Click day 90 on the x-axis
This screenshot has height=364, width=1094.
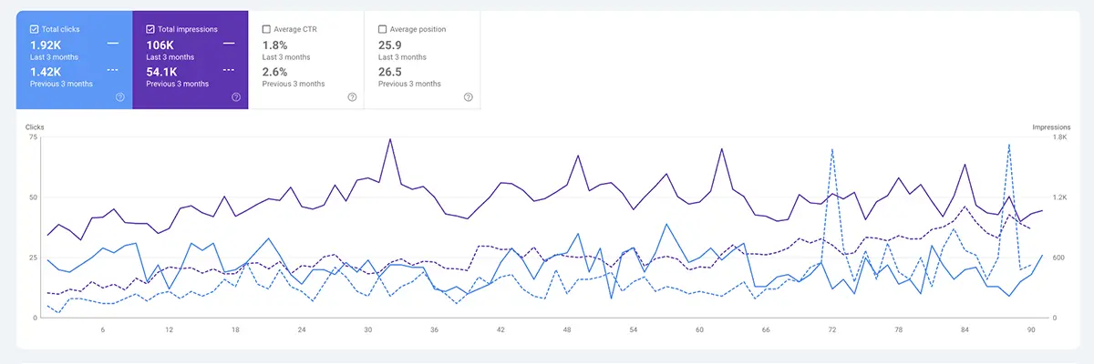(1031, 330)
